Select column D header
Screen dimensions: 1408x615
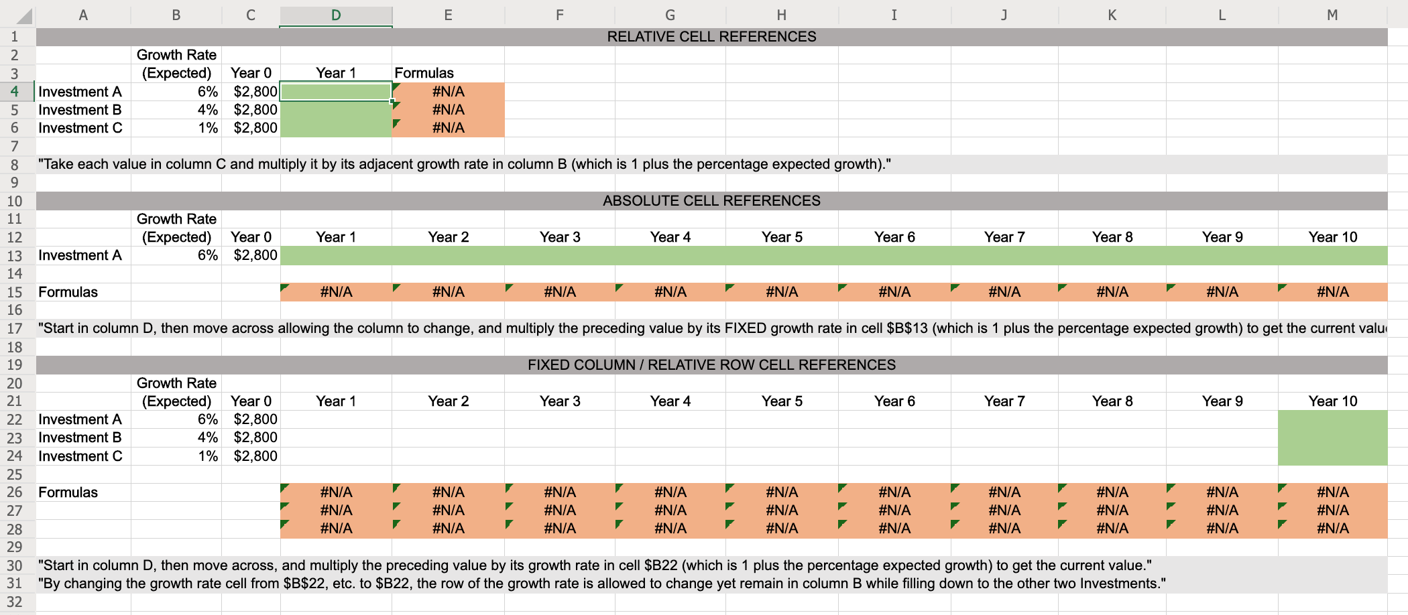336,15
